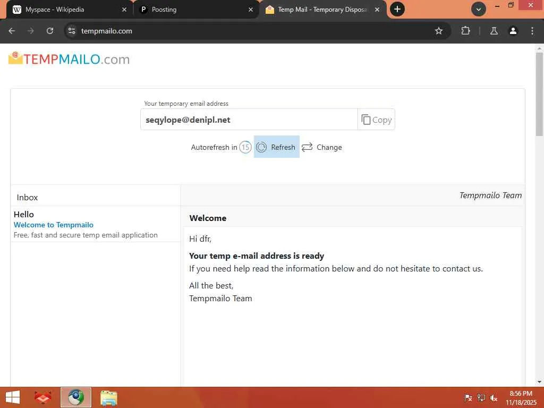
Task: Click the autorefresh countdown circle
Action: (x=245, y=147)
